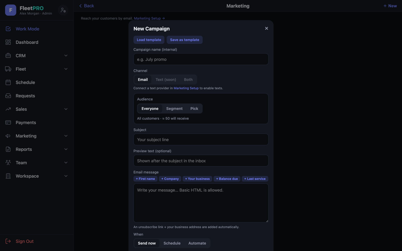Viewport: 402px width, 251px height.
Task: Click the Sign Out door icon
Action: pyautogui.click(x=8, y=241)
